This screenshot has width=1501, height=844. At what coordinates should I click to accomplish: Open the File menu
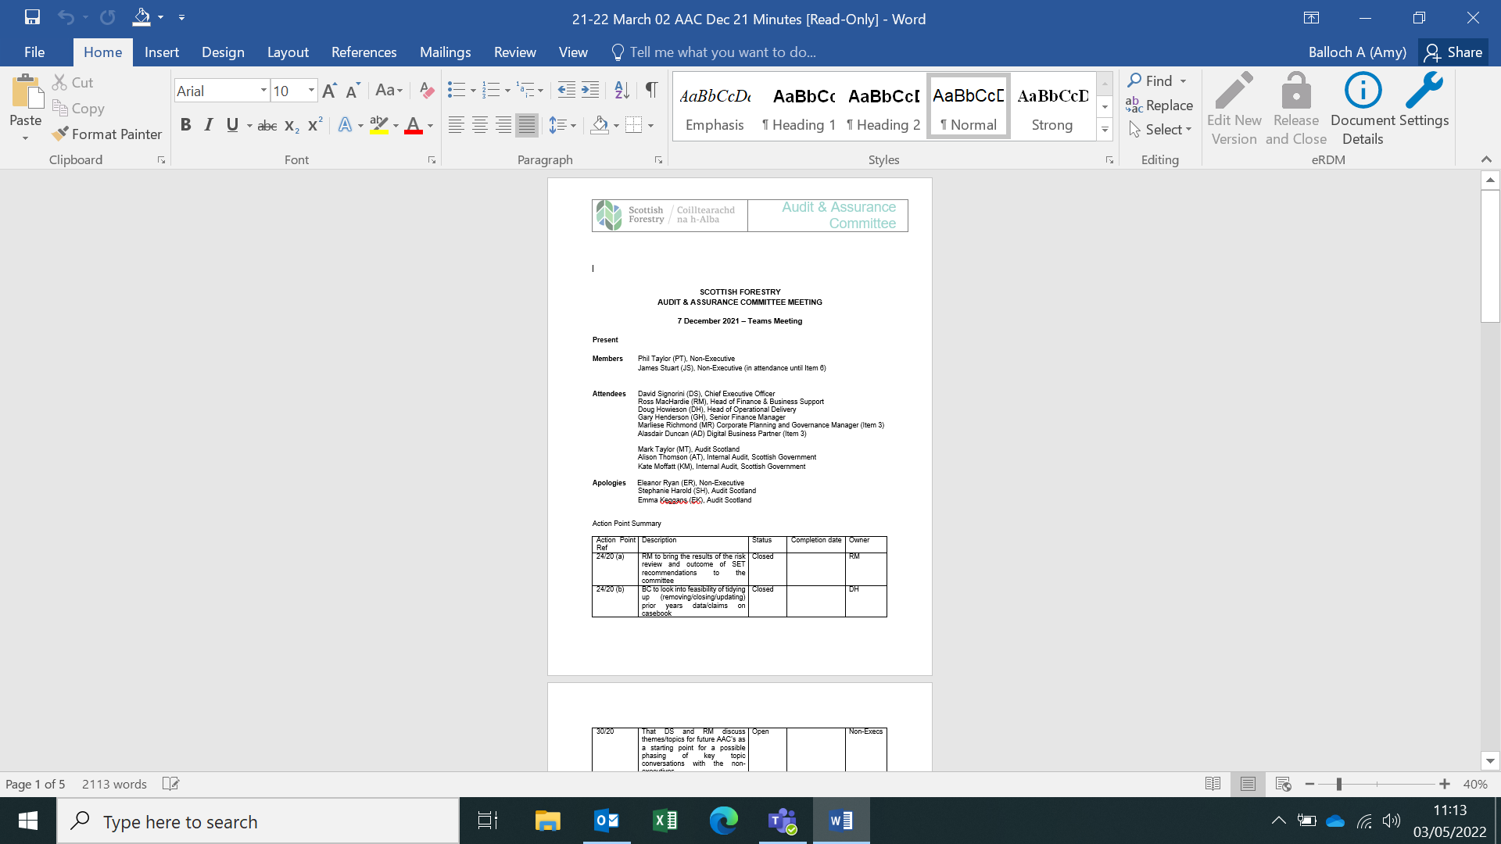click(34, 52)
